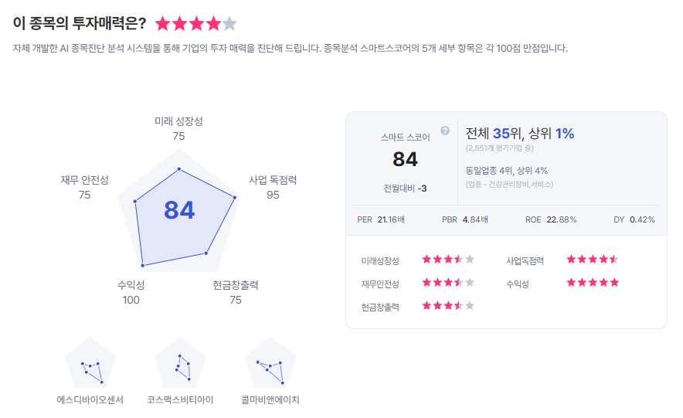Click the ROE 22.88% metric

click(551, 219)
